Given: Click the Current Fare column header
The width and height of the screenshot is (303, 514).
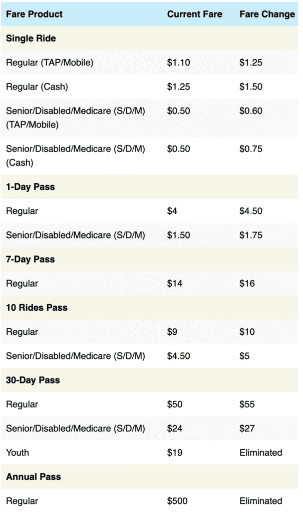Looking at the screenshot, I should coord(195,14).
